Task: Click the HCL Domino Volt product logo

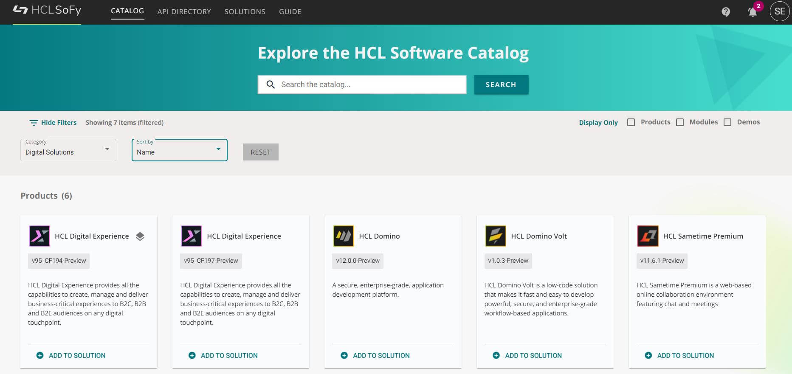Action: 496,236
